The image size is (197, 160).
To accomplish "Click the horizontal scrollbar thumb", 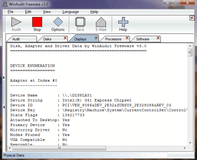I will [60, 148].
